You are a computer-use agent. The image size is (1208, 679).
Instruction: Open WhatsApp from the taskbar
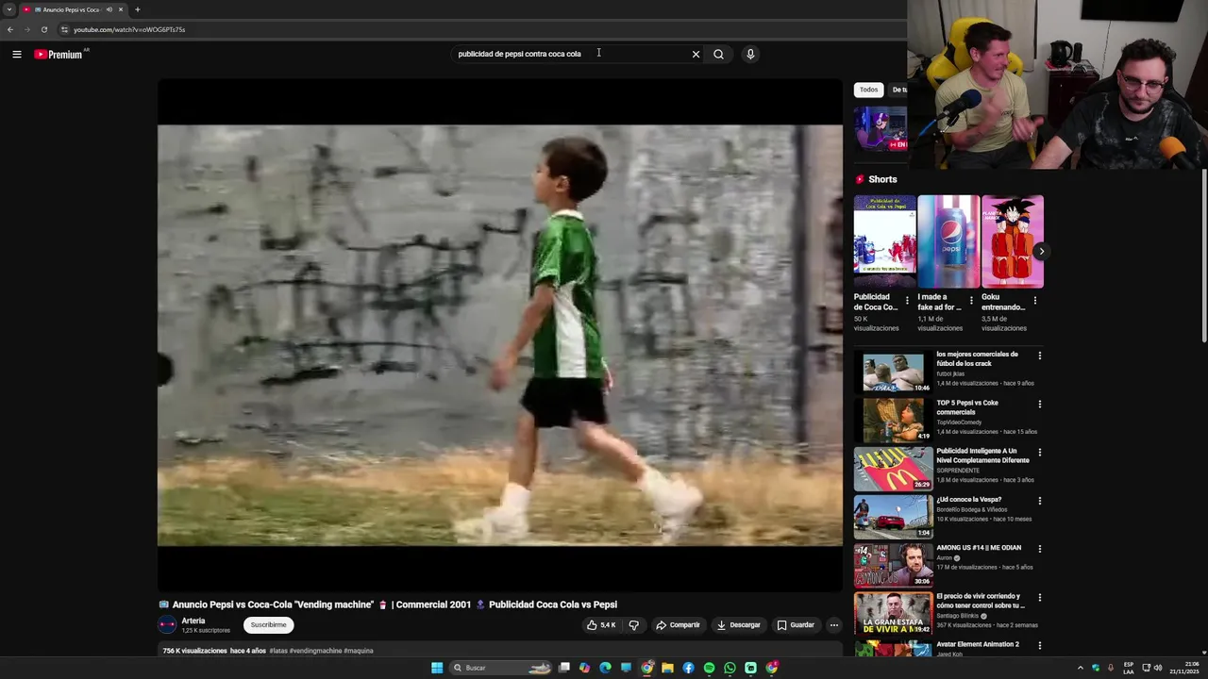click(730, 668)
